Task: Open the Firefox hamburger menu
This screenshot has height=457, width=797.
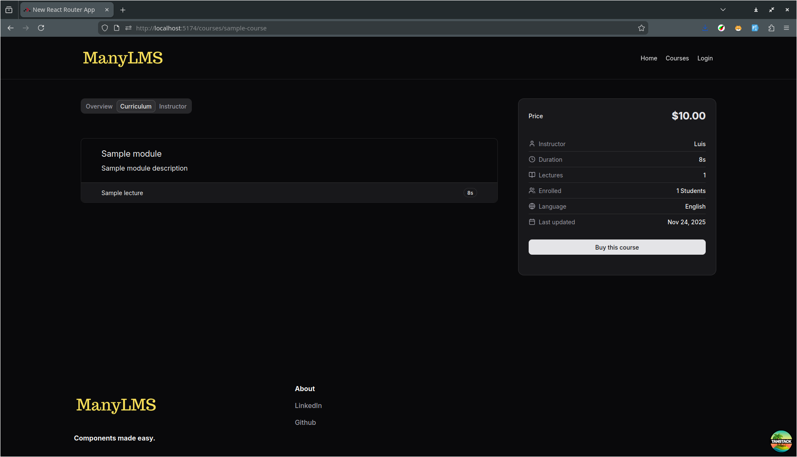Action: pos(786,28)
